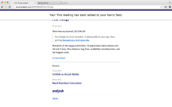Open the featured on a tech news site link
172x107 pixels.
tap(76, 40)
